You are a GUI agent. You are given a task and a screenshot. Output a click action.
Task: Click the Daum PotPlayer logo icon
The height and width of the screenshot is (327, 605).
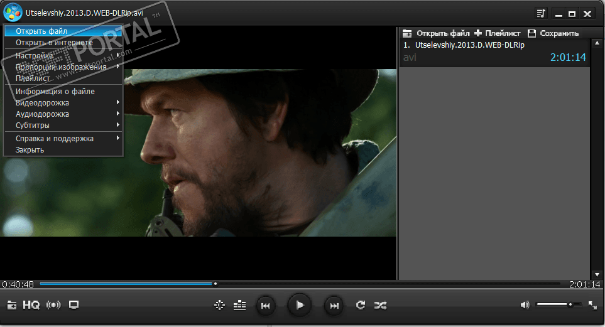click(x=13, y=13)
